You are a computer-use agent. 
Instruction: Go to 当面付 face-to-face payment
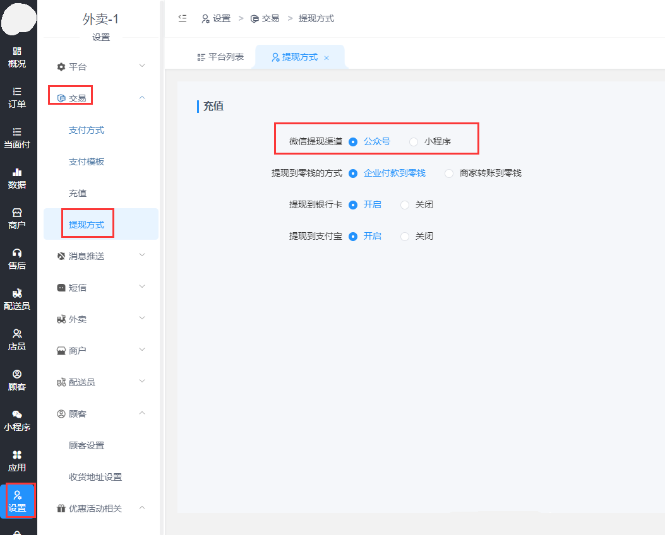pyautogui.click(x=17, y=139)
